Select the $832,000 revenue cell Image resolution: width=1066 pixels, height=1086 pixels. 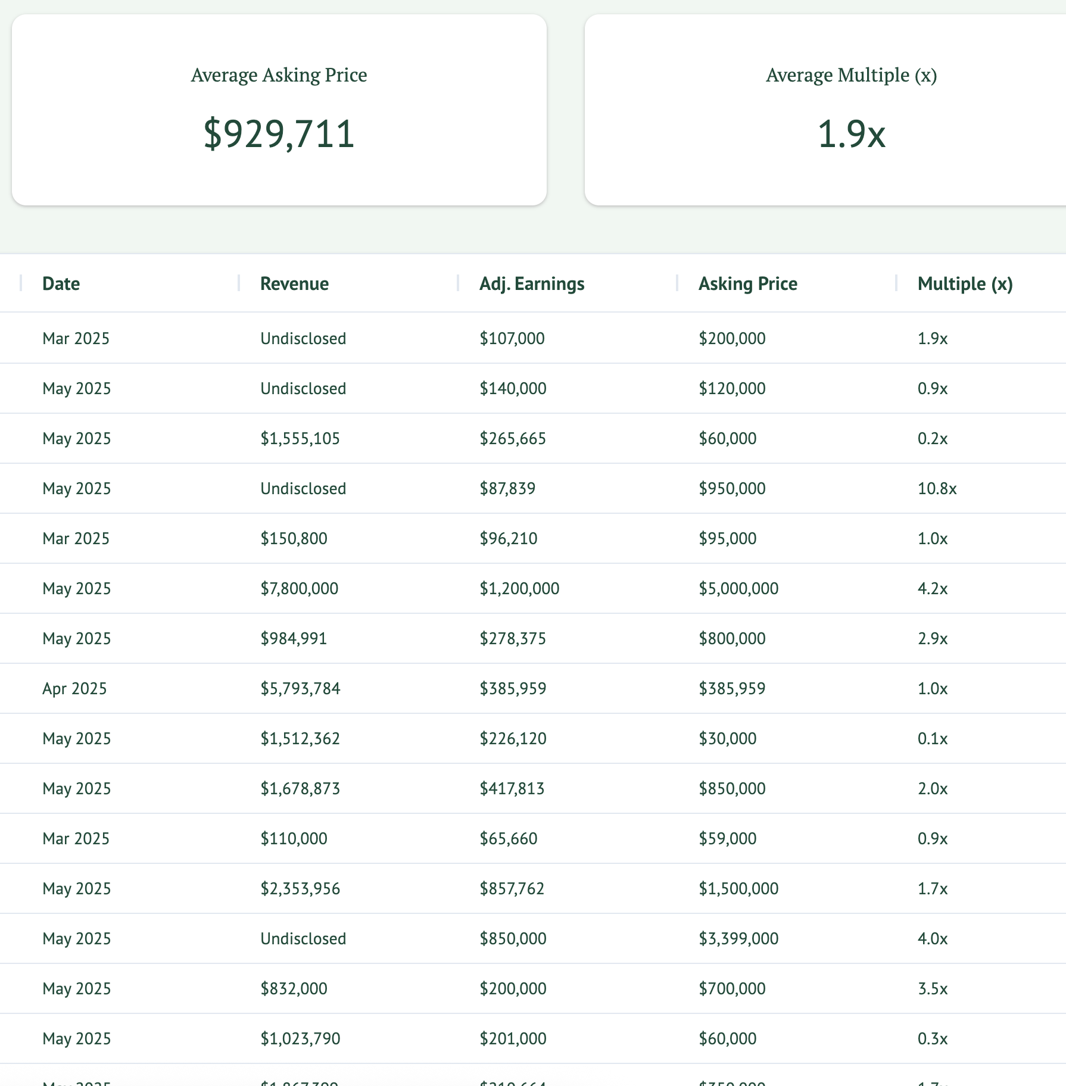coord(294,988)
